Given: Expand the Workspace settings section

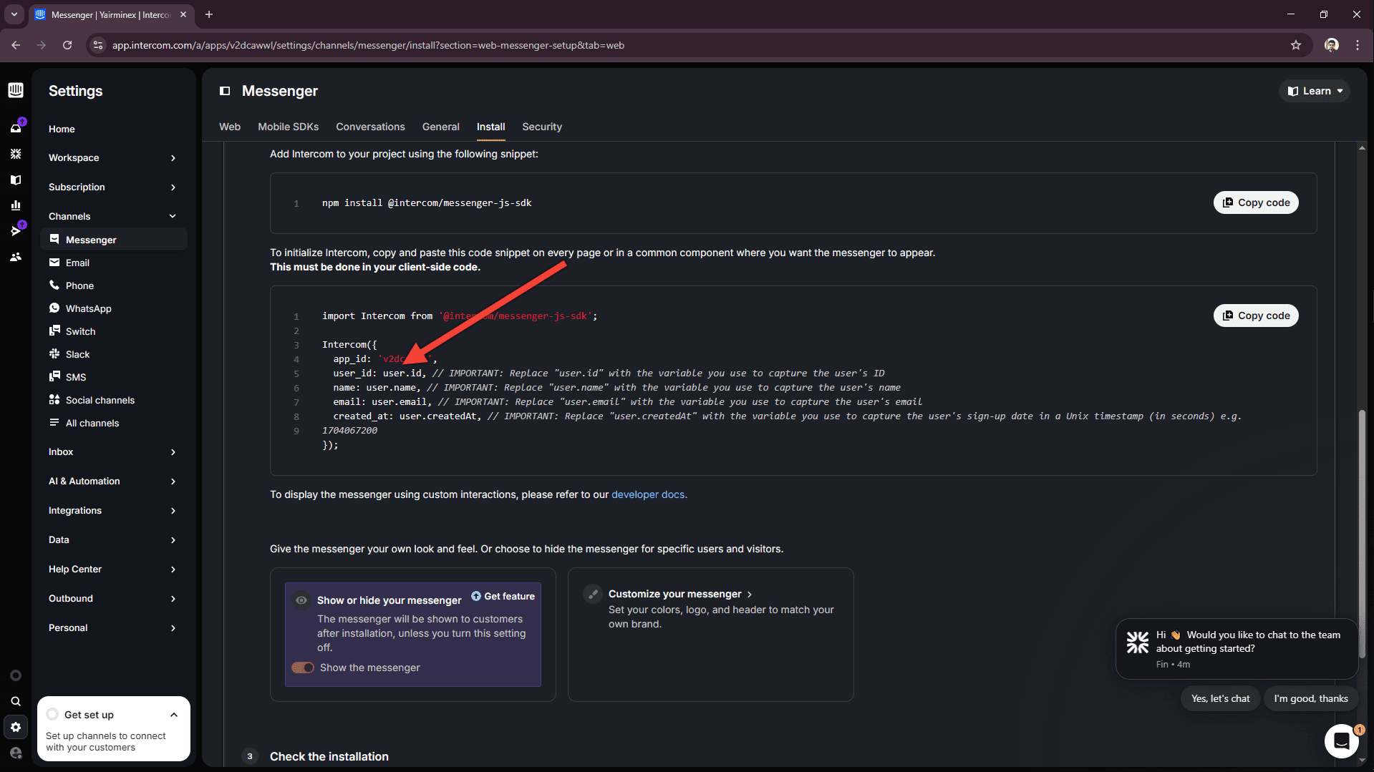Looking at the screenshot, I should [113, 157].
